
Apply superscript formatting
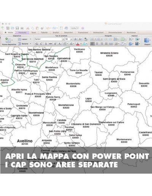pos(55,44)
